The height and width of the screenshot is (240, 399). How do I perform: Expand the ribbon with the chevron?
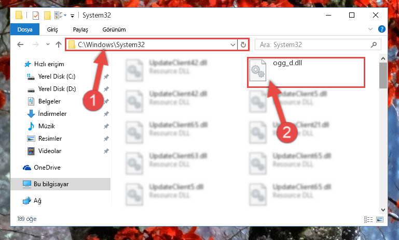pyautogui.click(x=370, y=29)
